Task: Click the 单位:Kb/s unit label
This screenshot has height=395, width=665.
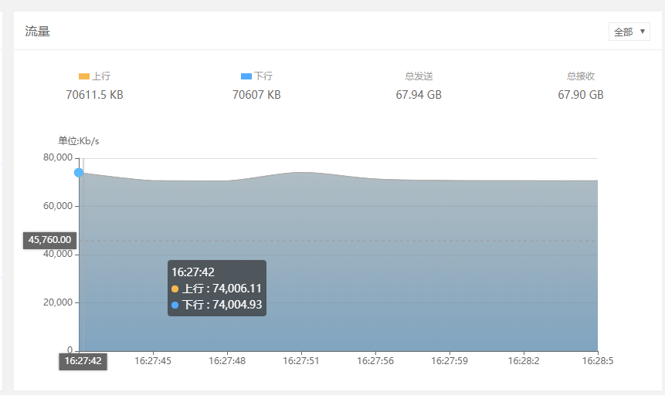Action: coord(79,141)
